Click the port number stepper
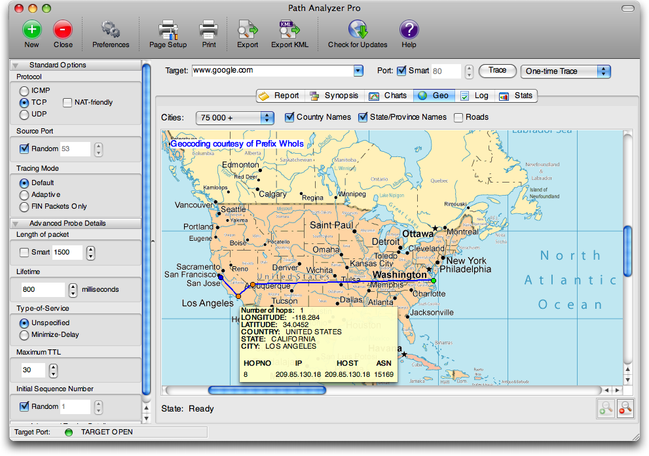The height and width of the screenshot is (456, 649). 468,71
